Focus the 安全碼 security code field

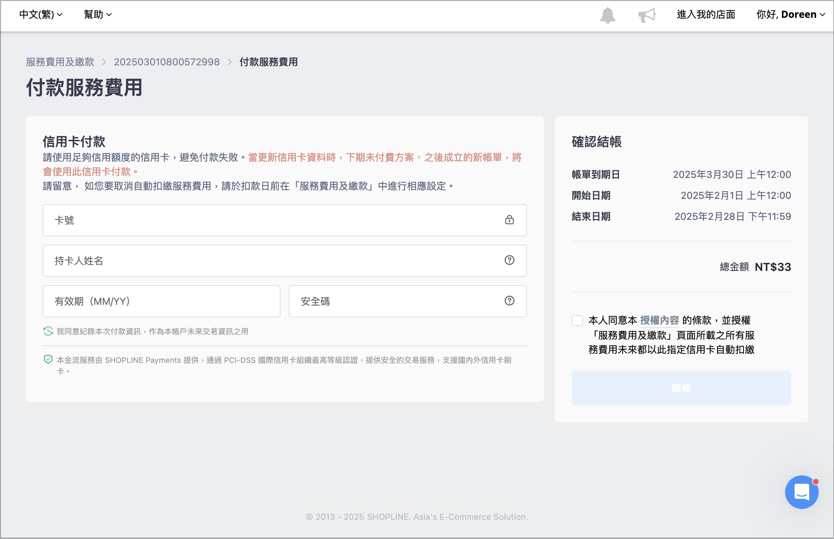click(408, 301)
